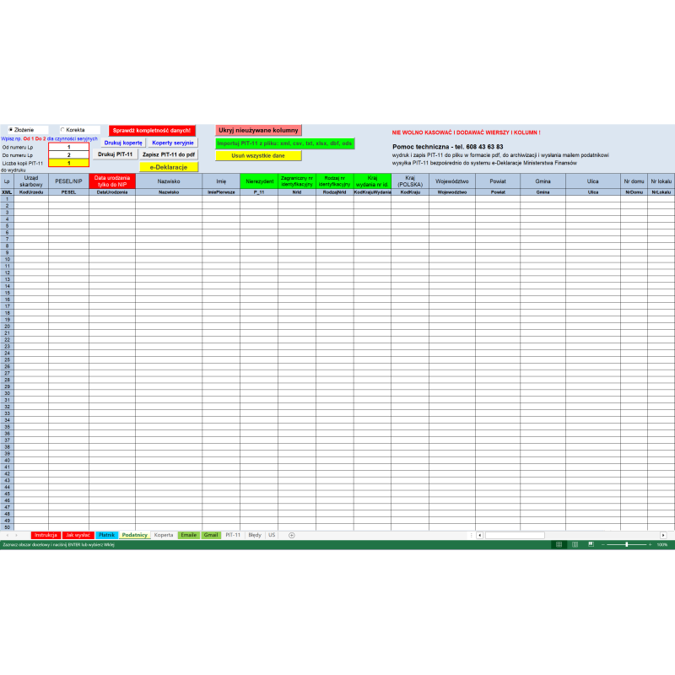Select the Złożenie radio button

point(10,130)
